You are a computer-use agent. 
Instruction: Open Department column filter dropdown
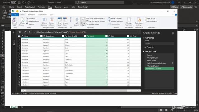point(63,36)
